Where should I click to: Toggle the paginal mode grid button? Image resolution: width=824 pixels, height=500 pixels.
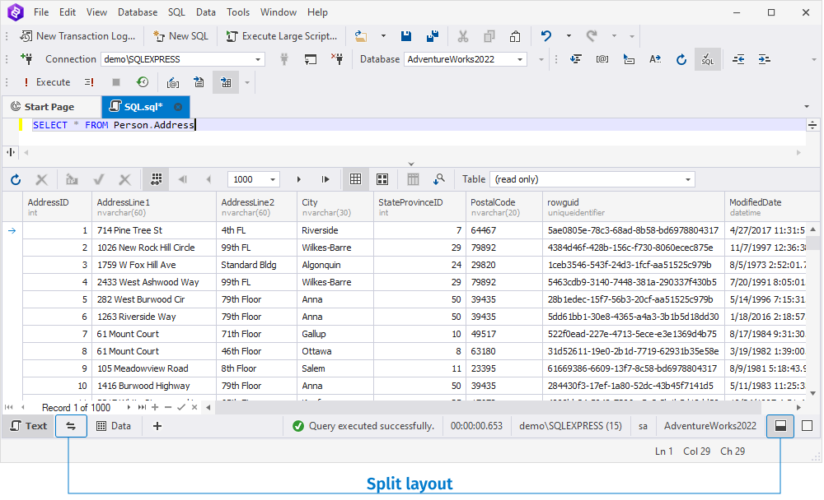156,179
